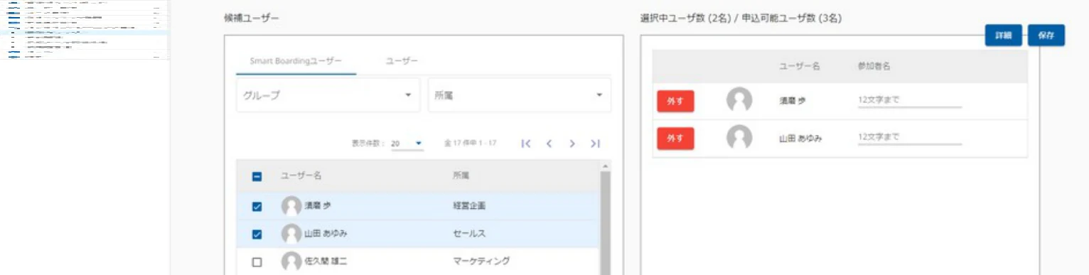1089x275 pixels.
Task: Click the 所属 column header
Action: point(461,176)
